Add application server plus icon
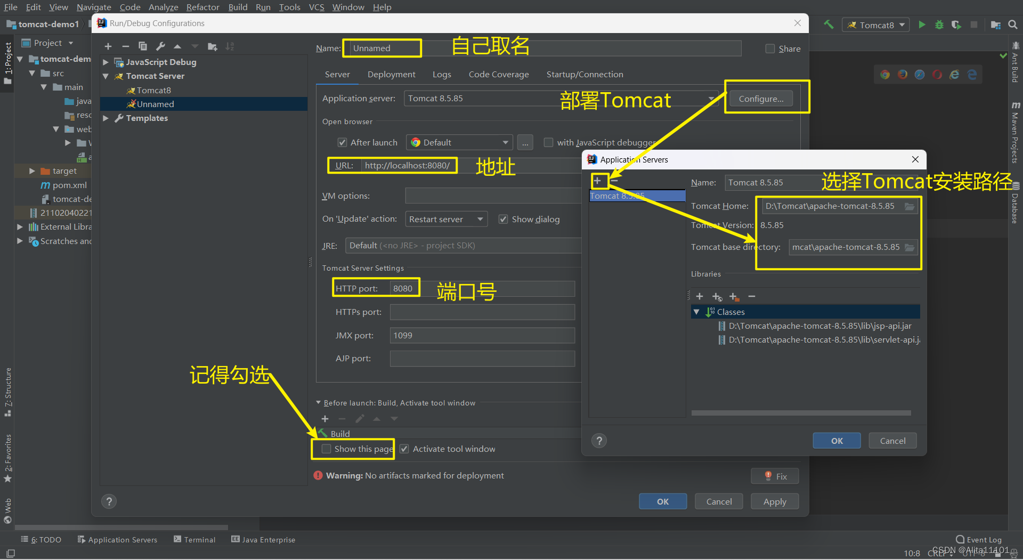The width and height of the screenshot is (1023, 560). 597,181
